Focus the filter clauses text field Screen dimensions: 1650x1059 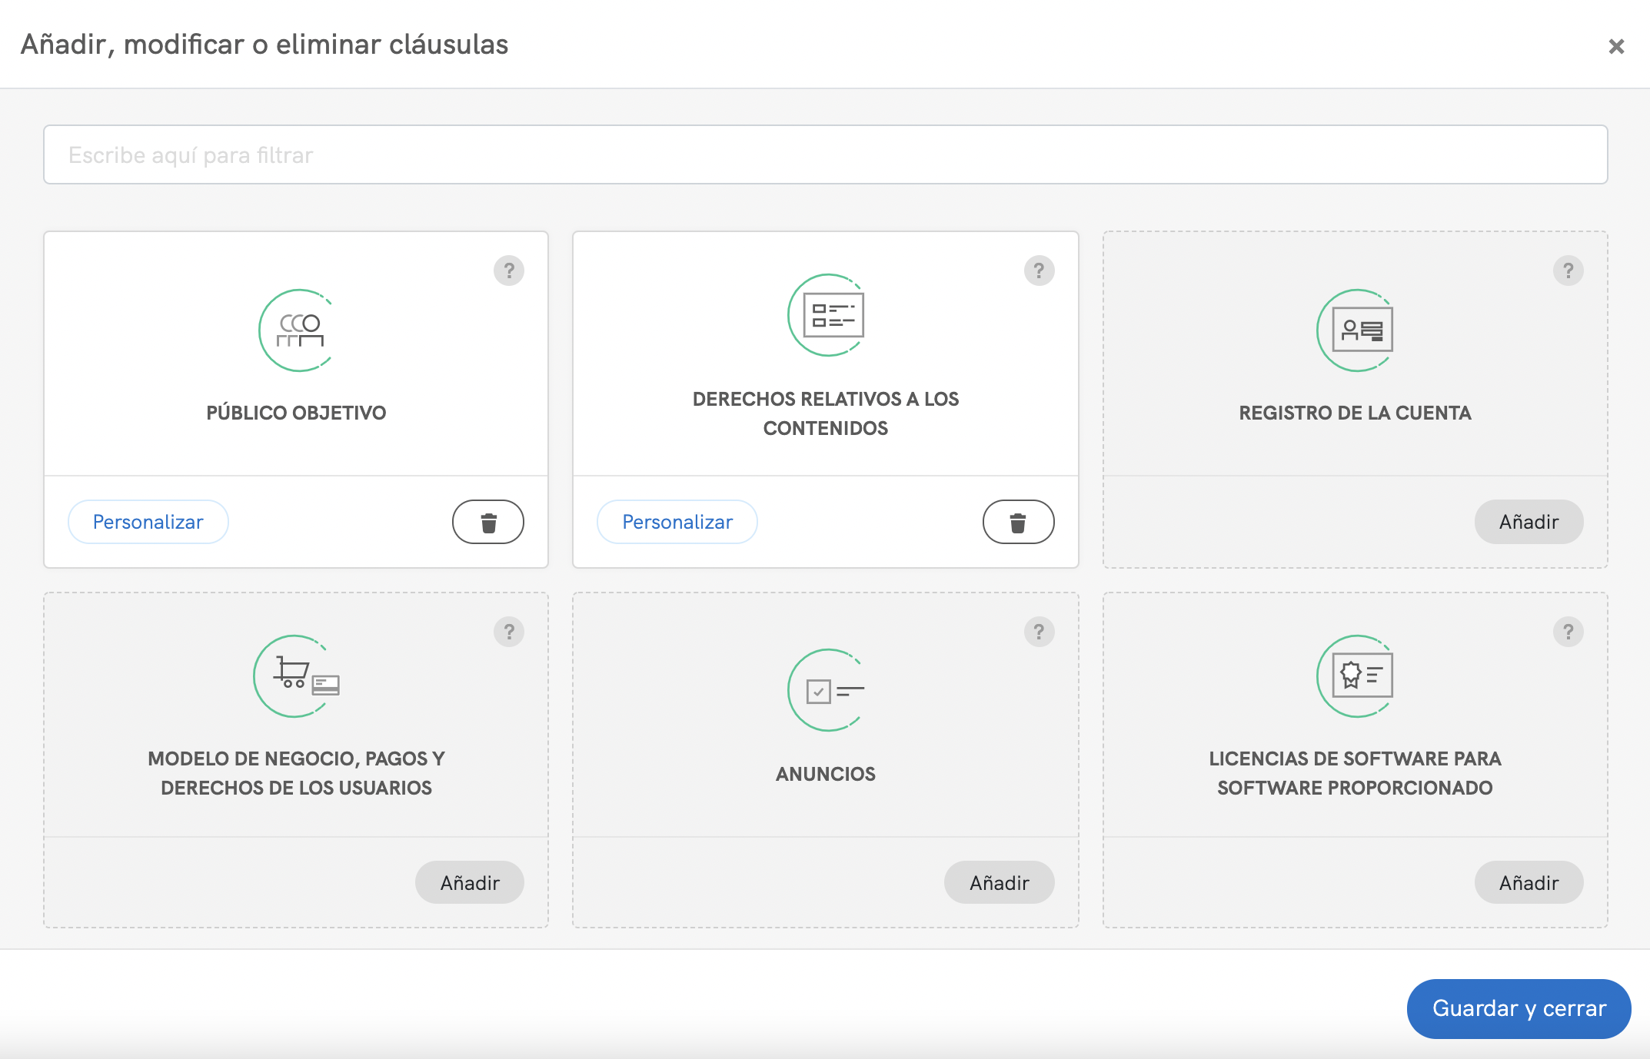tap(825, 155)
